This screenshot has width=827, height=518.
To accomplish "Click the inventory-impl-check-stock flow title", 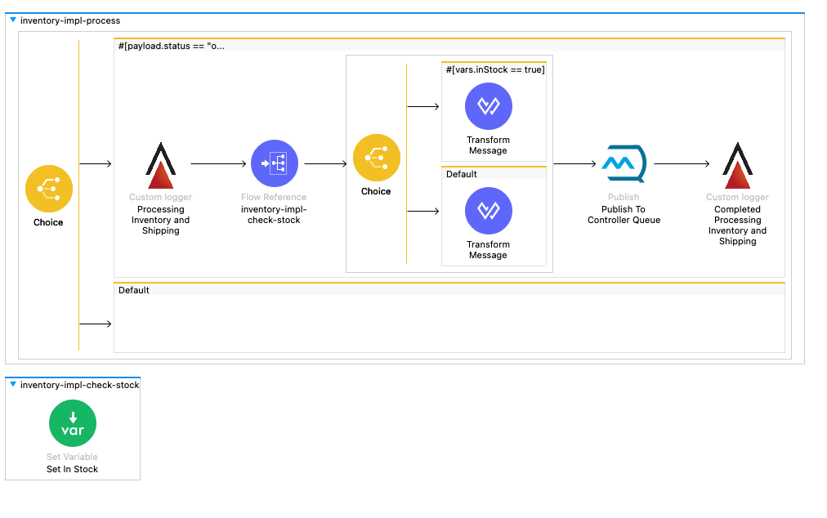I will (x=79, y=385).
